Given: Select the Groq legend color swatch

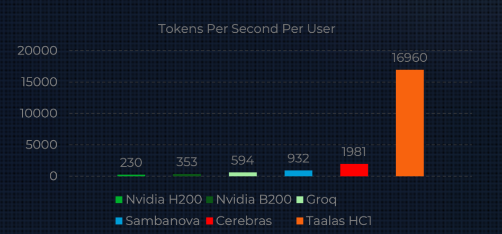Looking at the screenshot, I should [300, 200].
